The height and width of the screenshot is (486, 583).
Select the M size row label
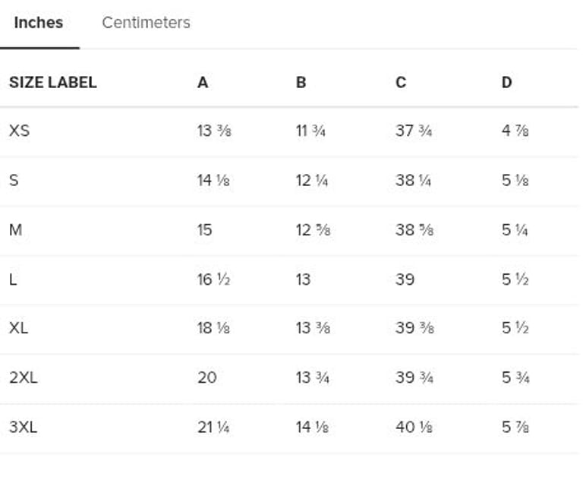tap(15, 229)
